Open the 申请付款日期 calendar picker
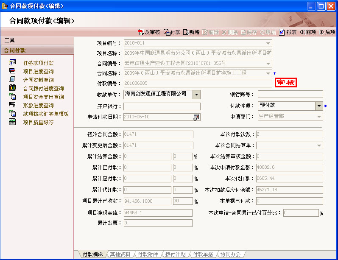The width and height of the screenshot is (338, 260). (196, 117)
